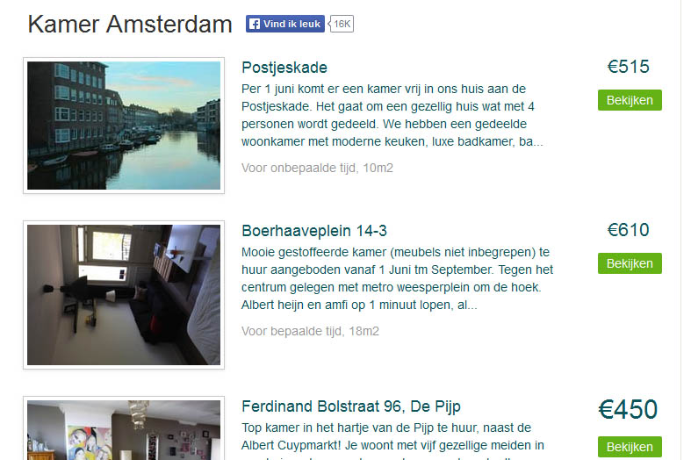Open Ferdinand Bolstraat 96, De Pijp listing
This screenshot has width=691, height=460.
click(x=351, y=406)
